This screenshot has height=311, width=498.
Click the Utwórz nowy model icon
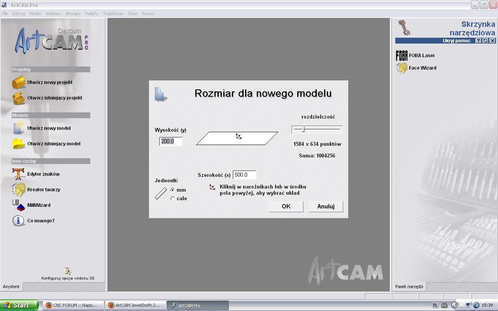pyautogui.click(x=18, y=128)
